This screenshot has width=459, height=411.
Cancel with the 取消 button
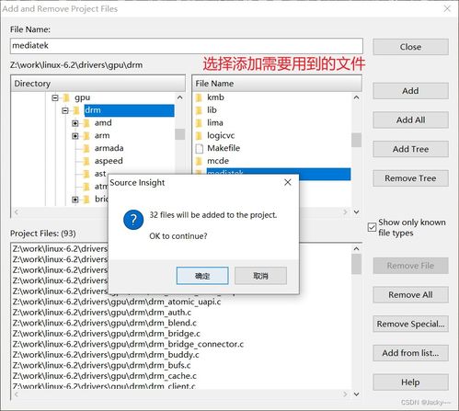click(x=260, y=276)
